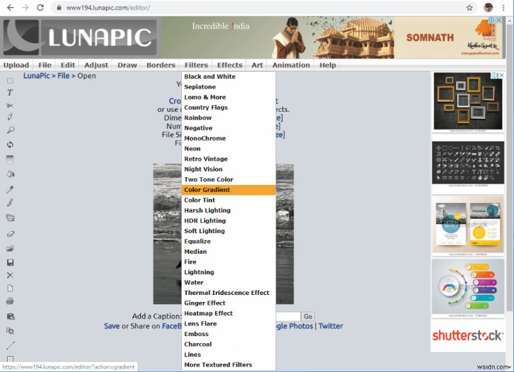Click the overlapping images tool icon
The image size is (514, 372).
[x=10, y=218]
